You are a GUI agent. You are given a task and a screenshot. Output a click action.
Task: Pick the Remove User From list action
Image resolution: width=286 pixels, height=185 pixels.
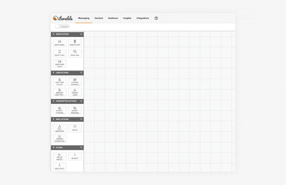tap(60, 92)
